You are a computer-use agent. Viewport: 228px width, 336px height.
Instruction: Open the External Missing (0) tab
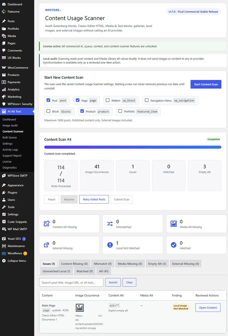pyautogui.click(x=186, y=264)
